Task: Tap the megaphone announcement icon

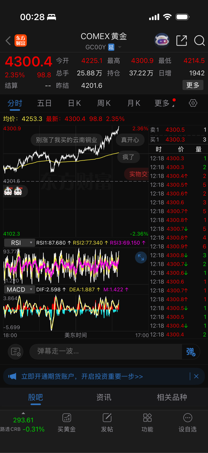Action: pos(12,377)
